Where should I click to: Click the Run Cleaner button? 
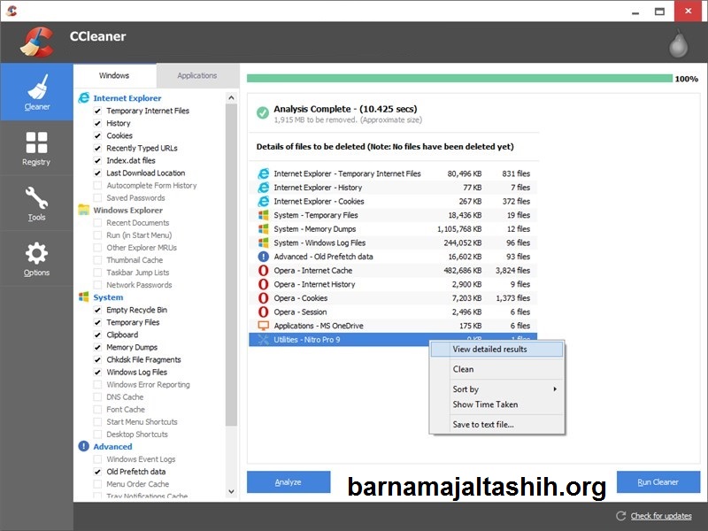tap(658, 482)
